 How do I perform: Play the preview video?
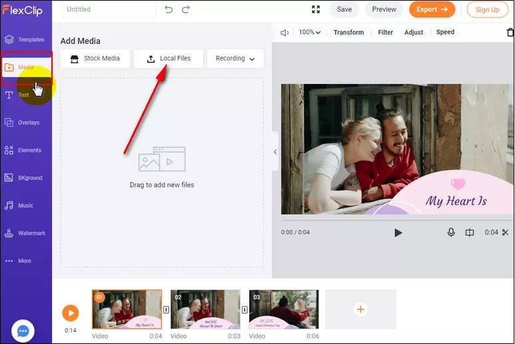point(398,233)
